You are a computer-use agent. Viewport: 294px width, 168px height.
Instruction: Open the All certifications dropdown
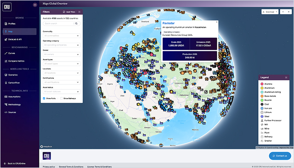pos(62,82)
